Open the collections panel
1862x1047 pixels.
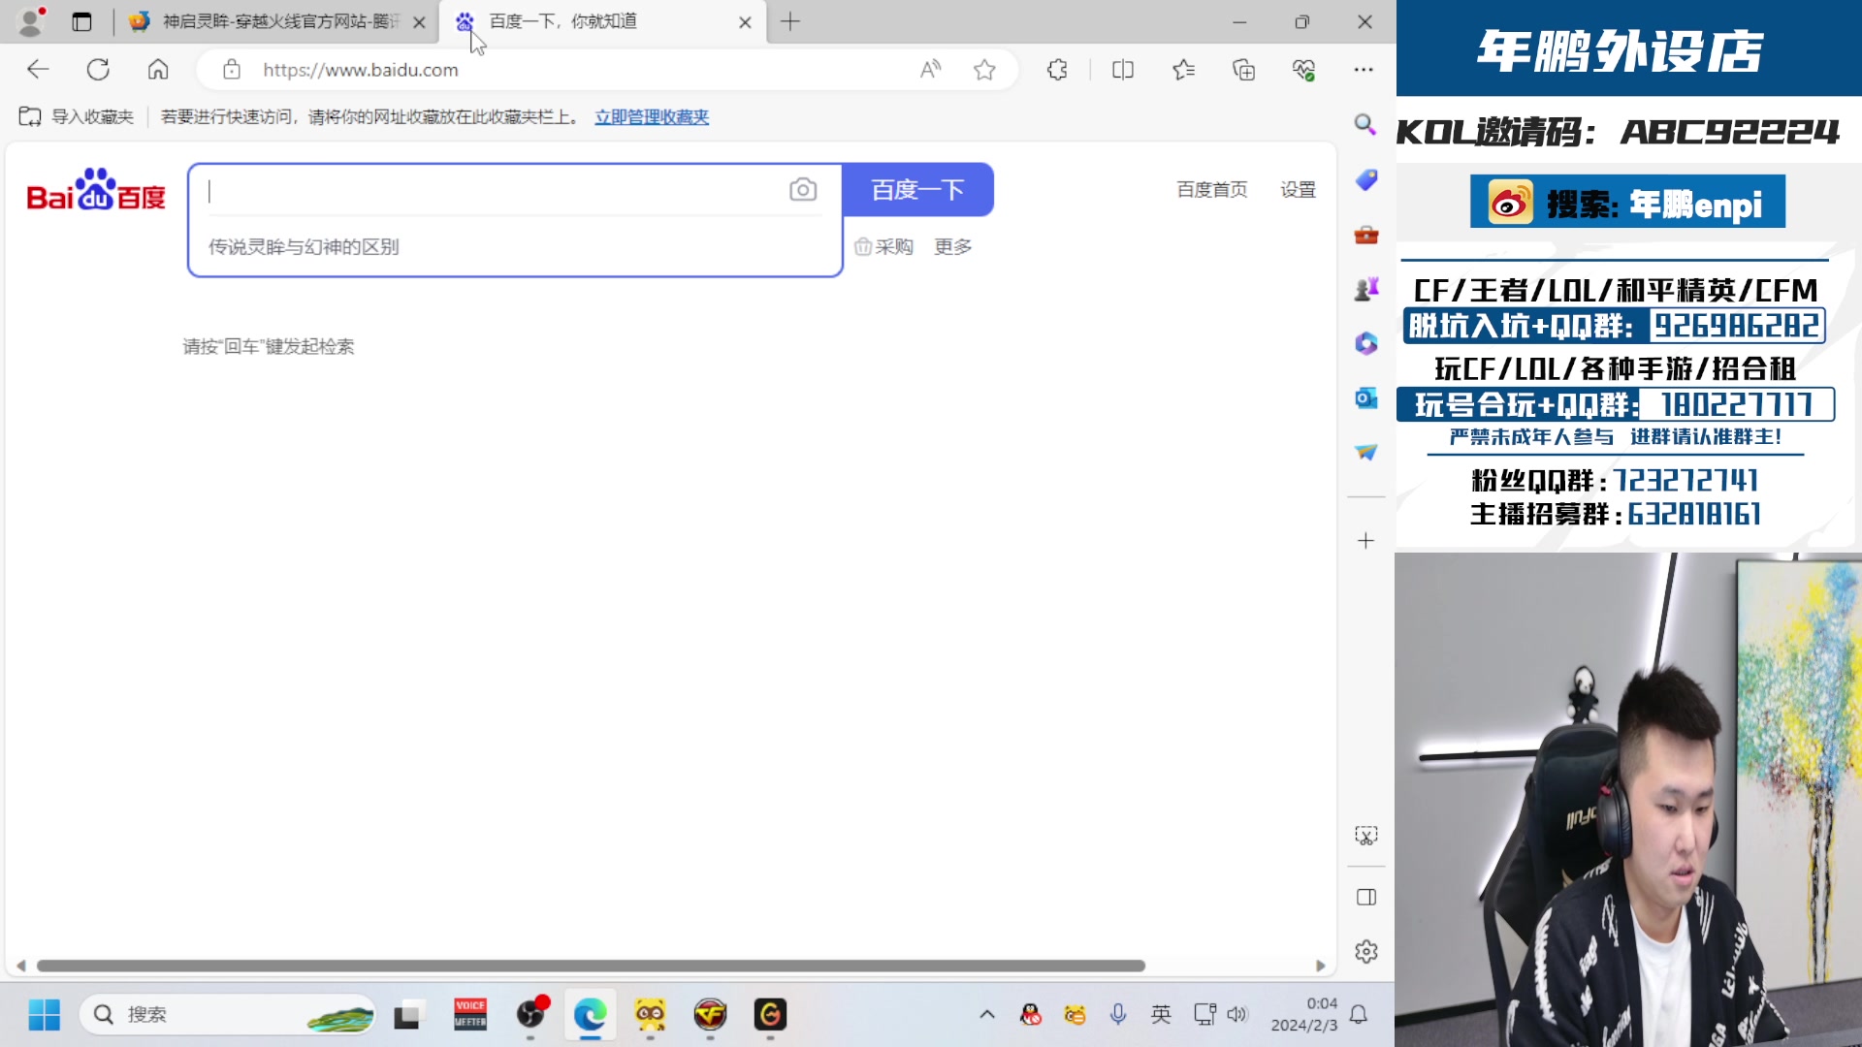1243,69
